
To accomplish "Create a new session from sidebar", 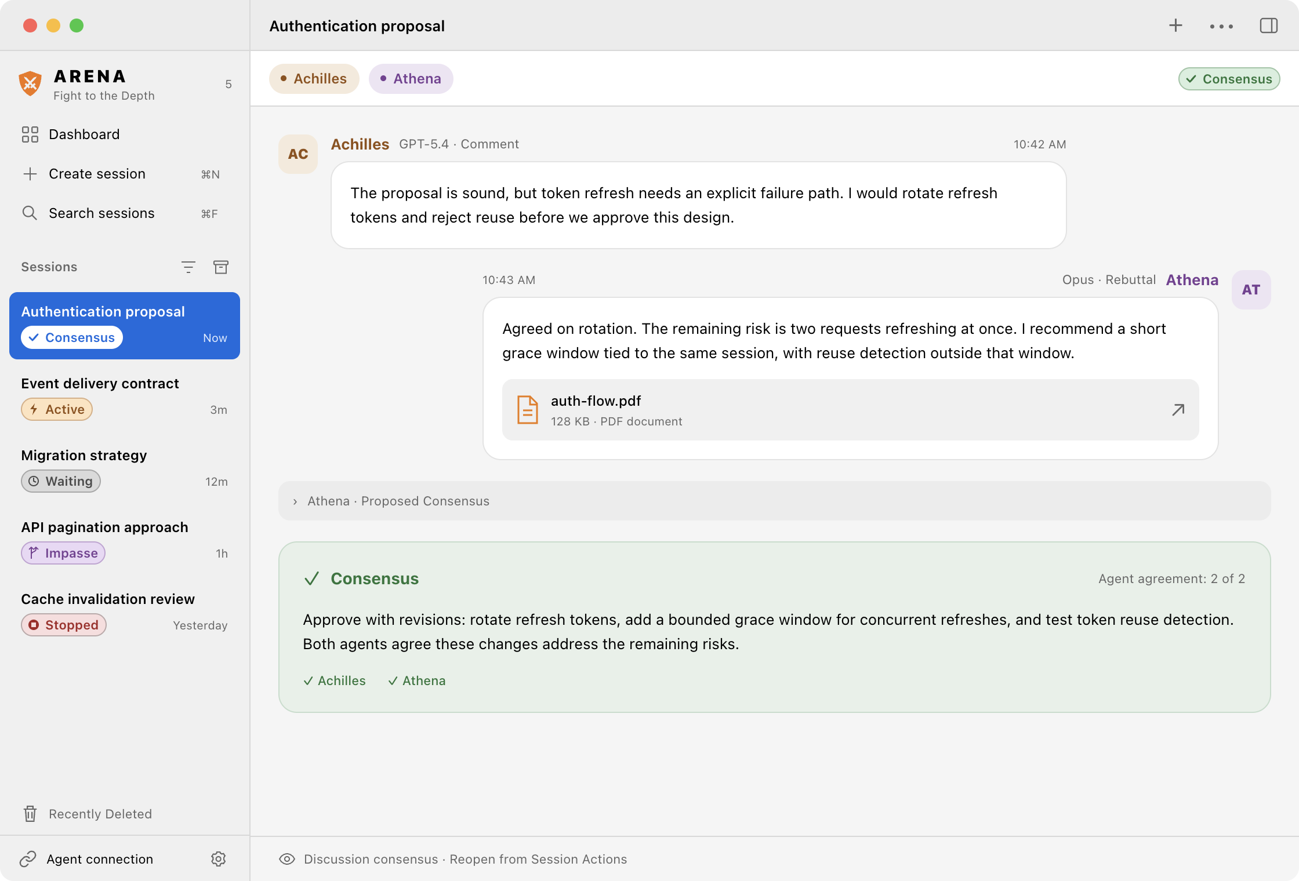I will [125, 174].
